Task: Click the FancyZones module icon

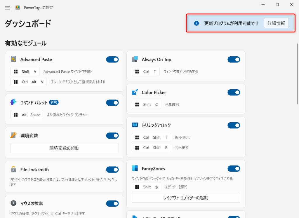Action: [x=135, y=168]
